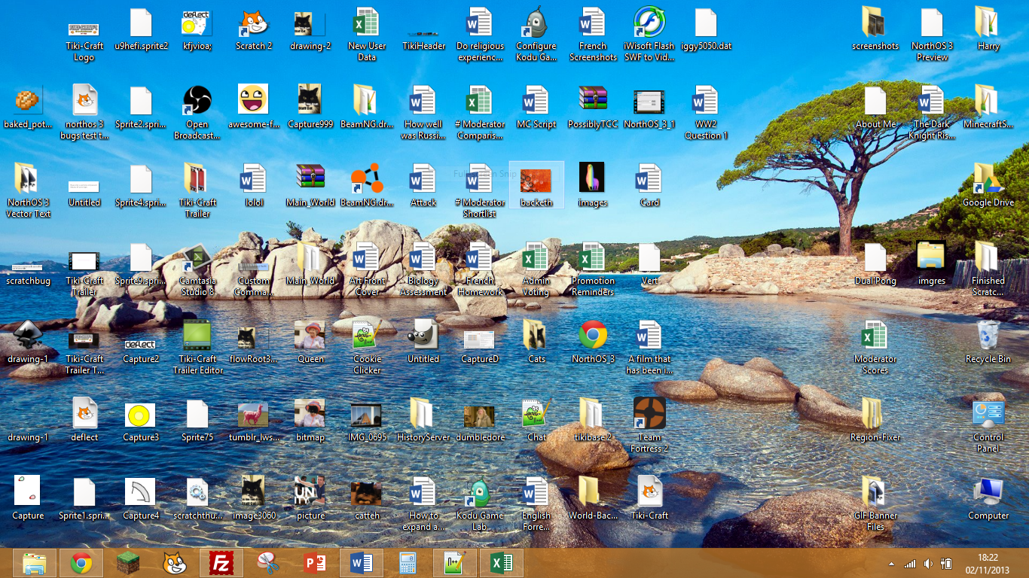The image size is (1029, 578).
Task: Open the Snipping Tool taskbar icon
Action: pyautogui.click(x=267, y=563)
